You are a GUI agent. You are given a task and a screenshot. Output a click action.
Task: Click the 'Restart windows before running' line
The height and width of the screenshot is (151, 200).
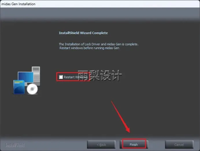[89, 48]
